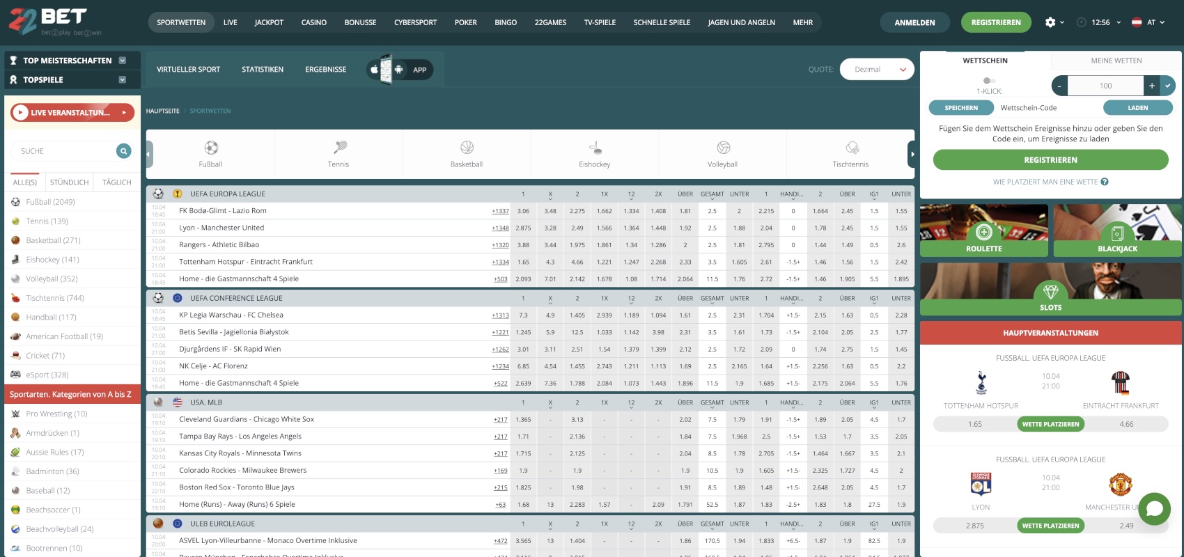Switch to the Täglich filter tab

[117, 182]
